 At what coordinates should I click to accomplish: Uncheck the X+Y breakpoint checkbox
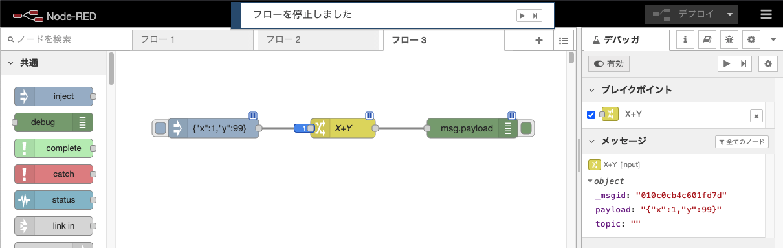pyautogui.click(x=591, y=115)
